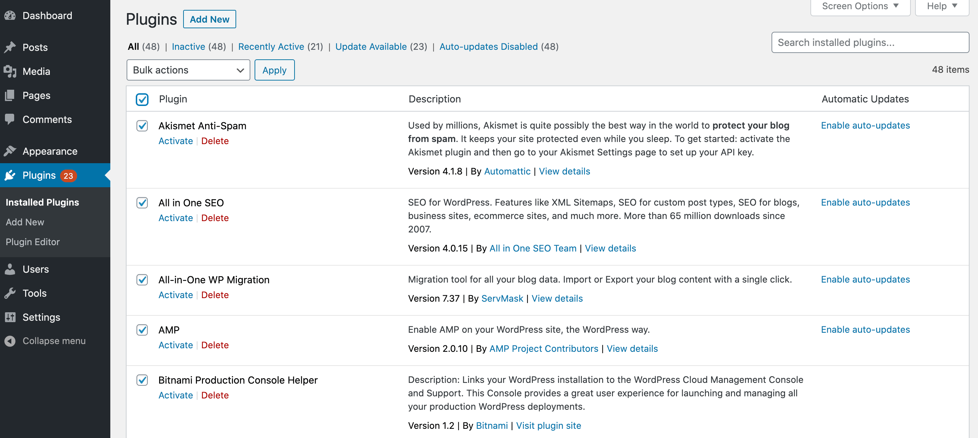Click the Search installed plugins field
Viewport: 978px width, 438px height.
(x=869, y=42)
